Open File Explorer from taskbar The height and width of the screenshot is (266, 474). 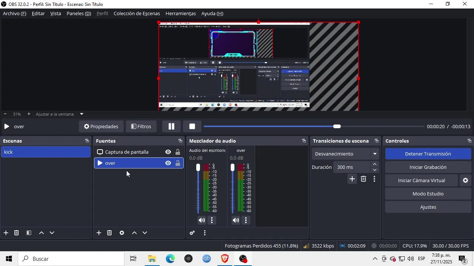(152, 259)
